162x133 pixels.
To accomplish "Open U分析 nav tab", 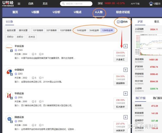I will 56,12.
